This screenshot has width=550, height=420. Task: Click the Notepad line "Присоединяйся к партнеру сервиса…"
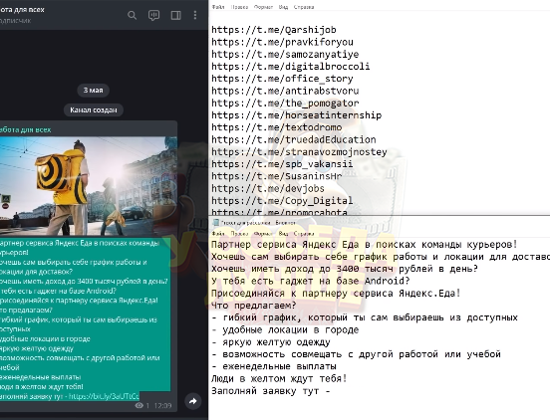(336, 294)
